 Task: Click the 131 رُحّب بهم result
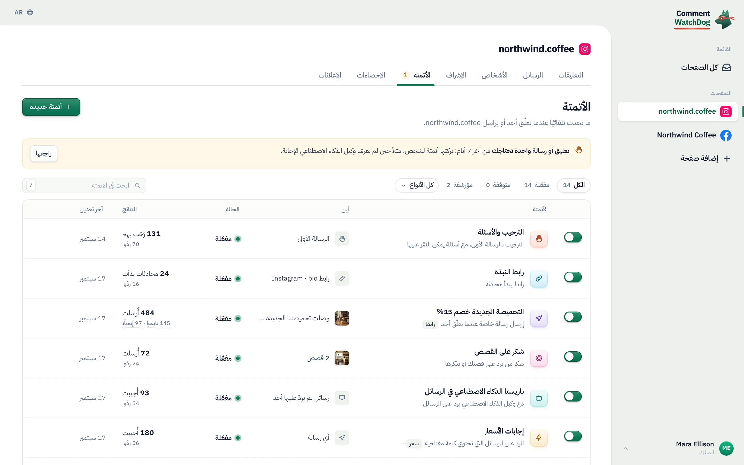pos(141,234)
